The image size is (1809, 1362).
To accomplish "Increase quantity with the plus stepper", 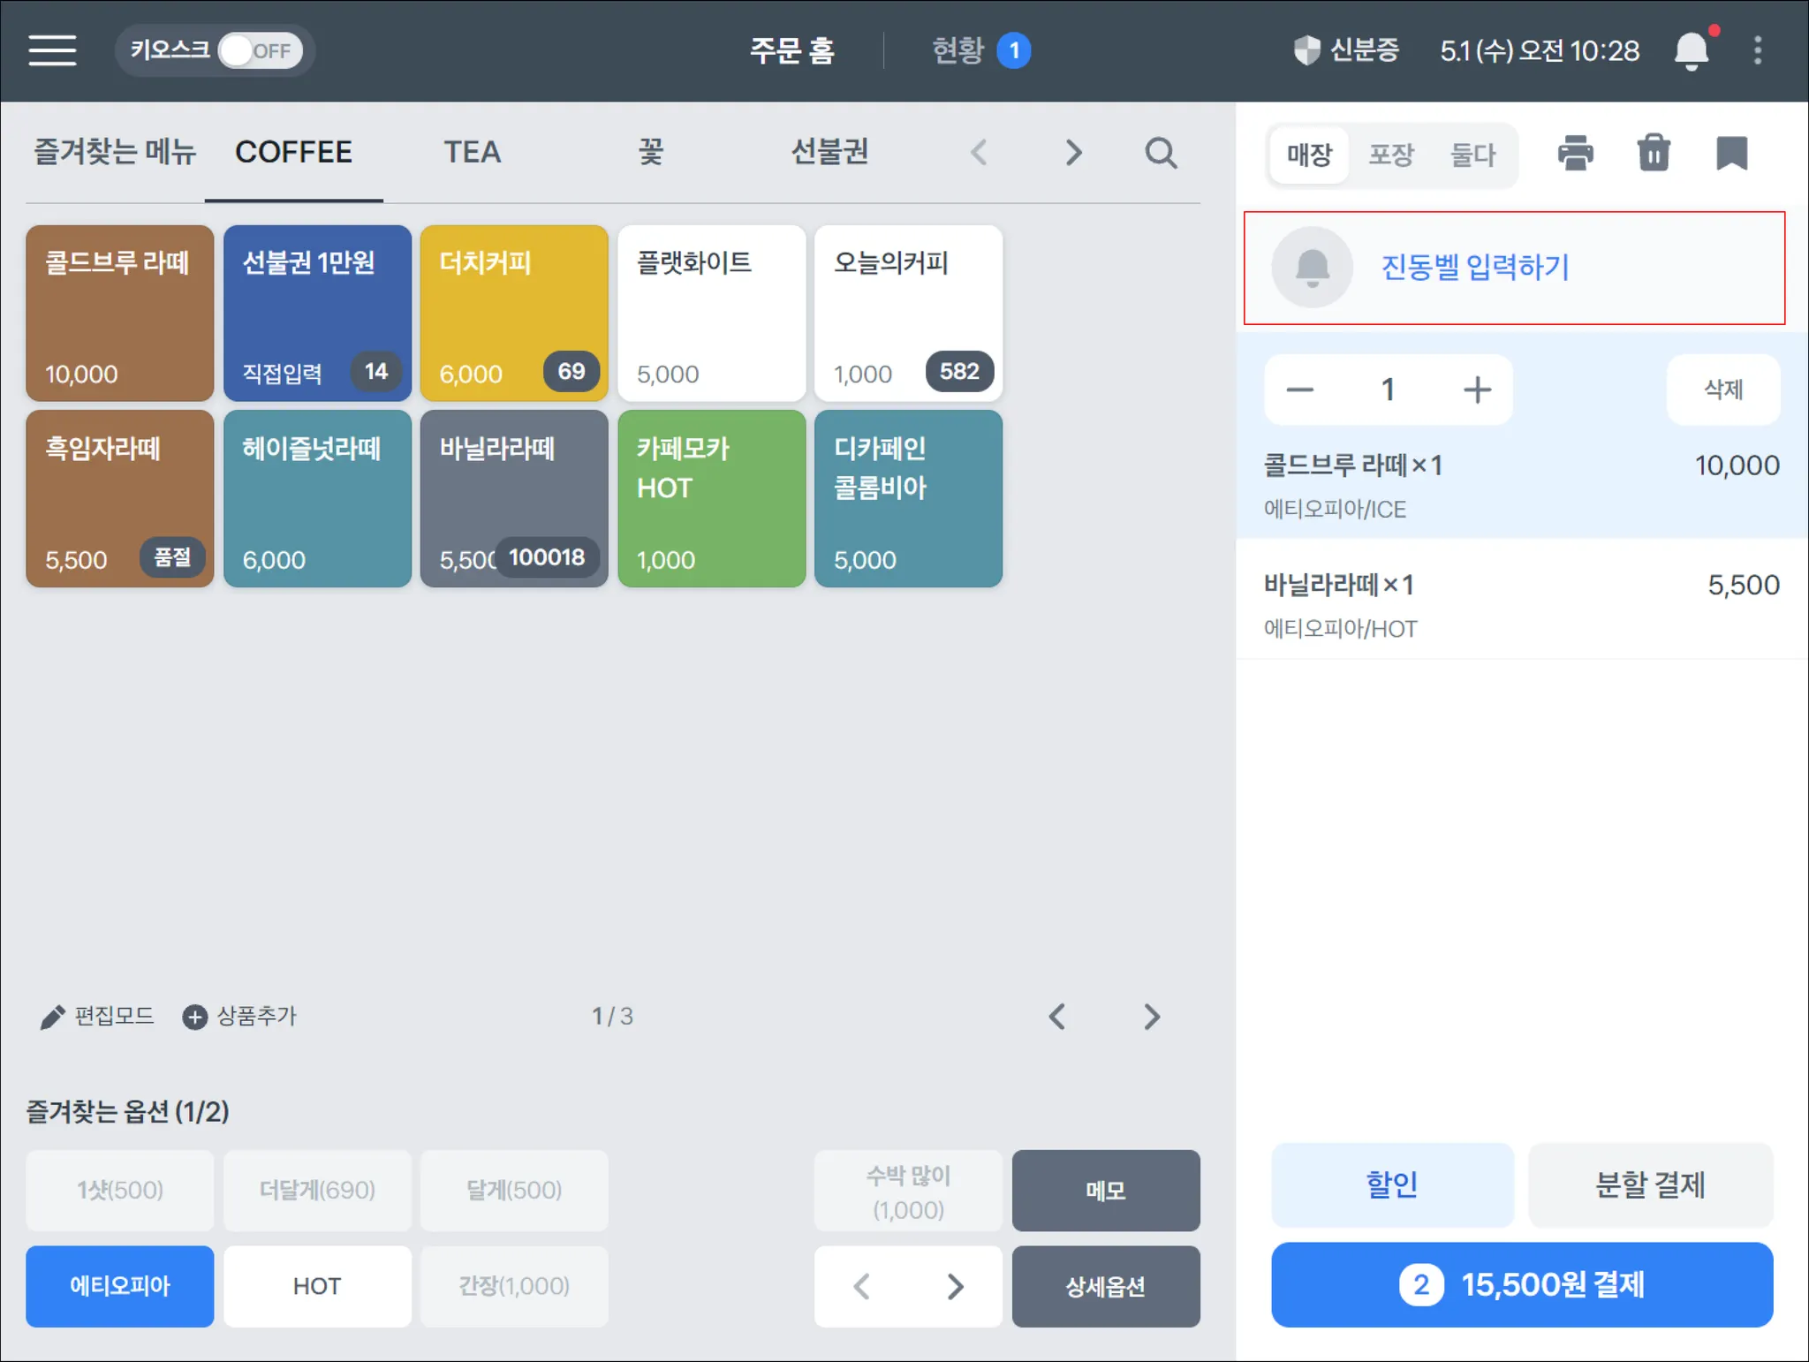I will (1477, 390).
